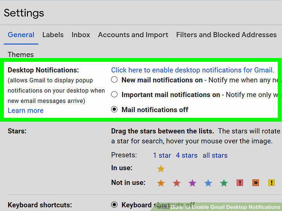Open Filters and Blocked Addresses tab
The height and width of the screenshot is (211, 282).
coord(227,35)
